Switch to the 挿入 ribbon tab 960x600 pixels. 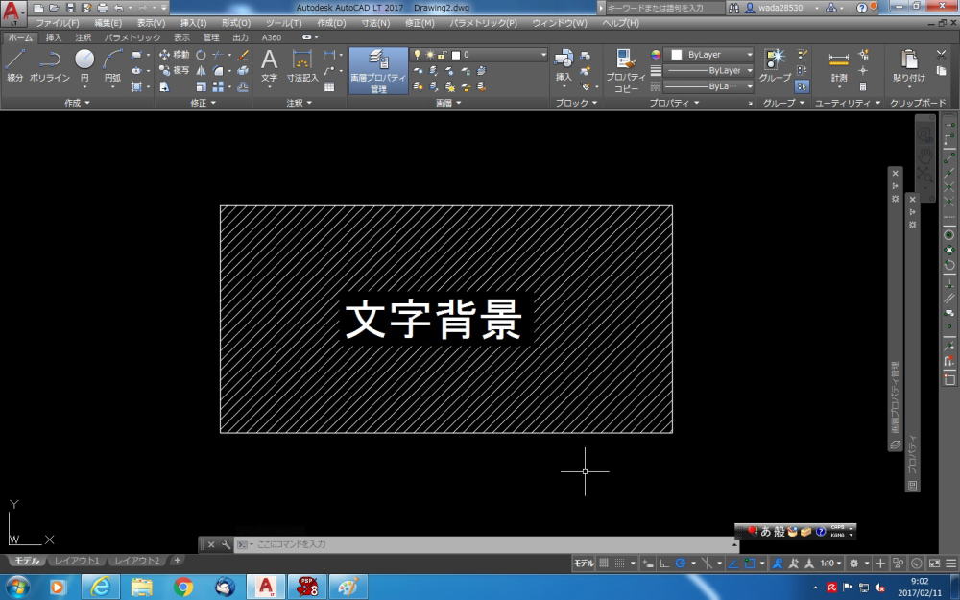[53, 37]
